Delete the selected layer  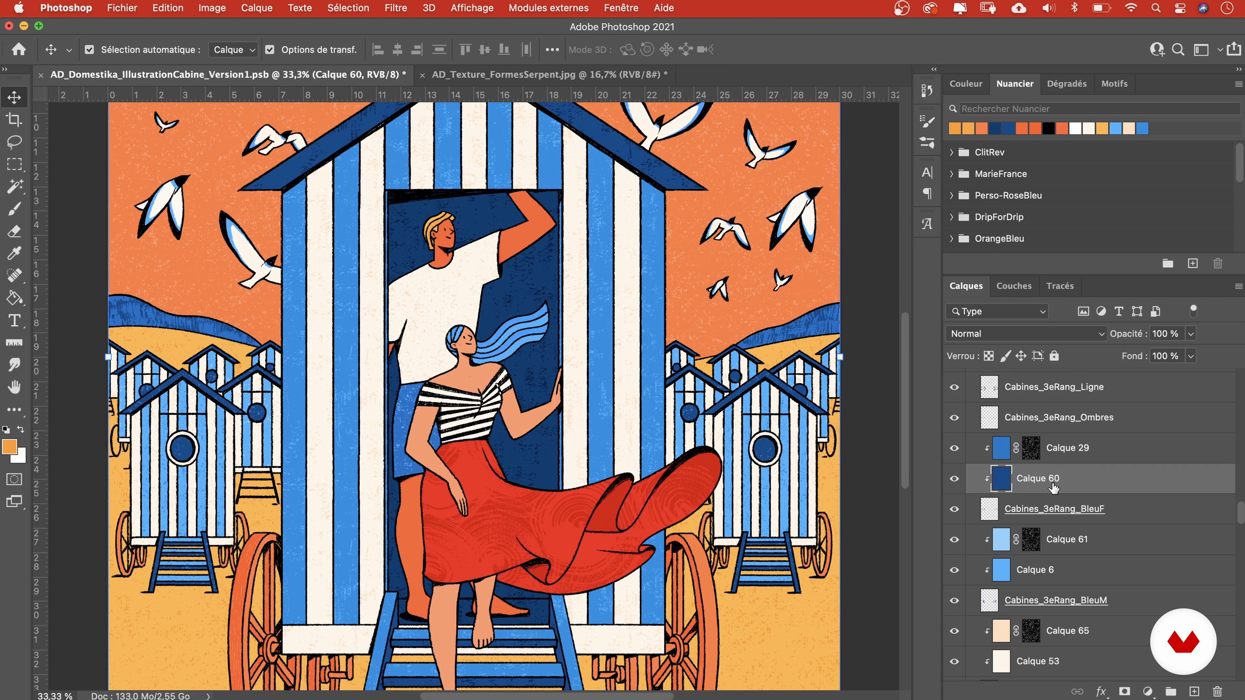pos(1217,691)
